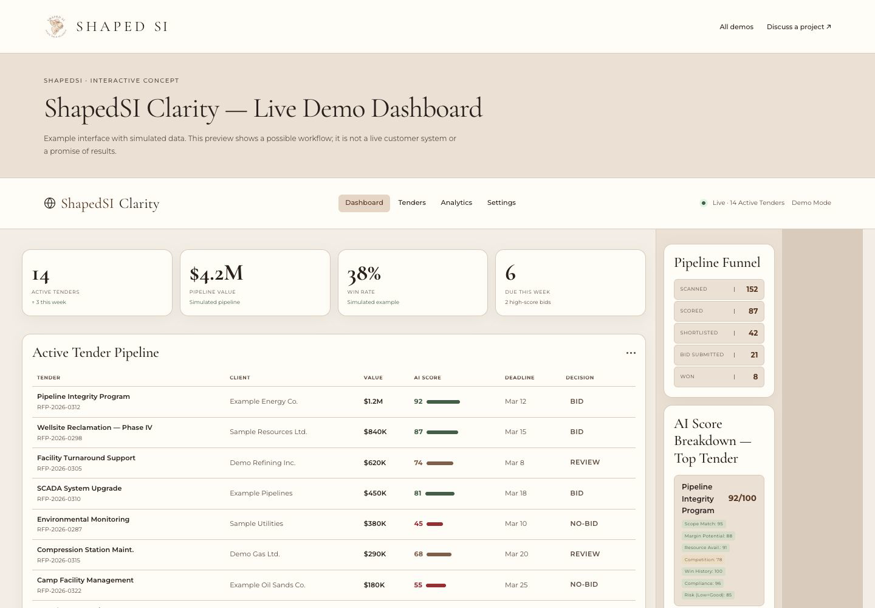Click the Demo Mode label
The width and height of the screenshot is (875, 608).
coord(811,203)
